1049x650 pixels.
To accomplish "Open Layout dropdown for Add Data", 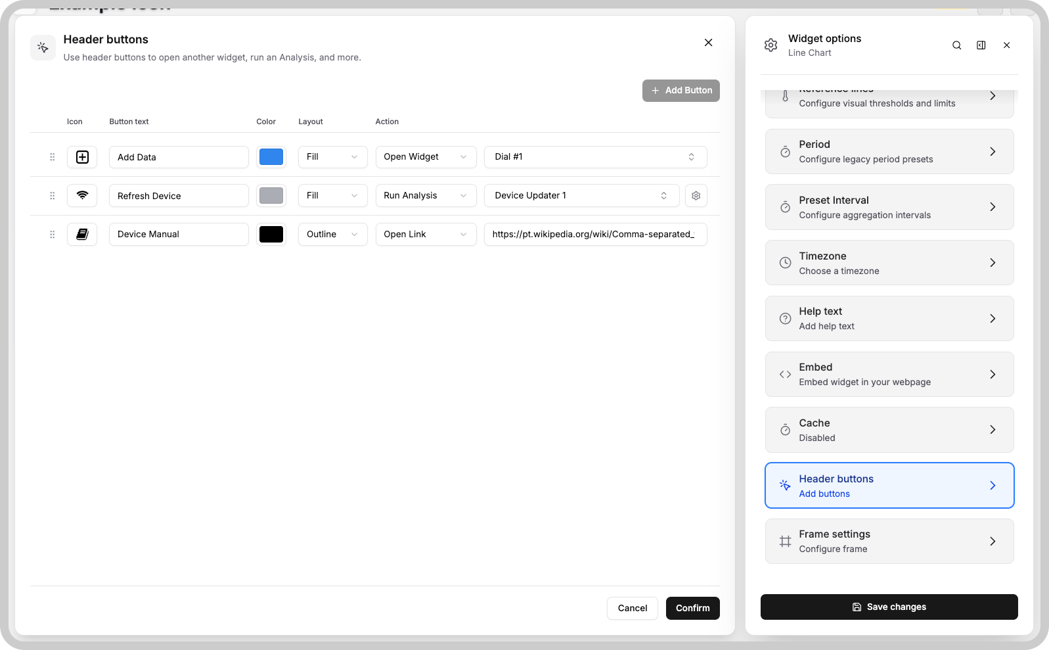I will click(332, 157).
